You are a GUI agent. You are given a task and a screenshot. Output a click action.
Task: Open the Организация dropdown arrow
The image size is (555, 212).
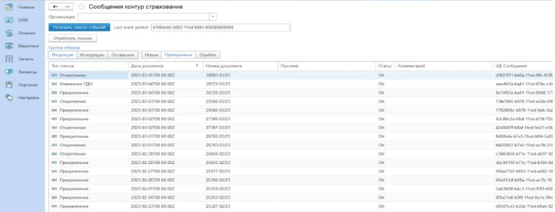(212, 17)
